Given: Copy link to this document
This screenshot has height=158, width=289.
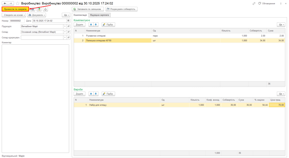Looking at the screenshot, I should pyautogui.click(x=254, y=3).
